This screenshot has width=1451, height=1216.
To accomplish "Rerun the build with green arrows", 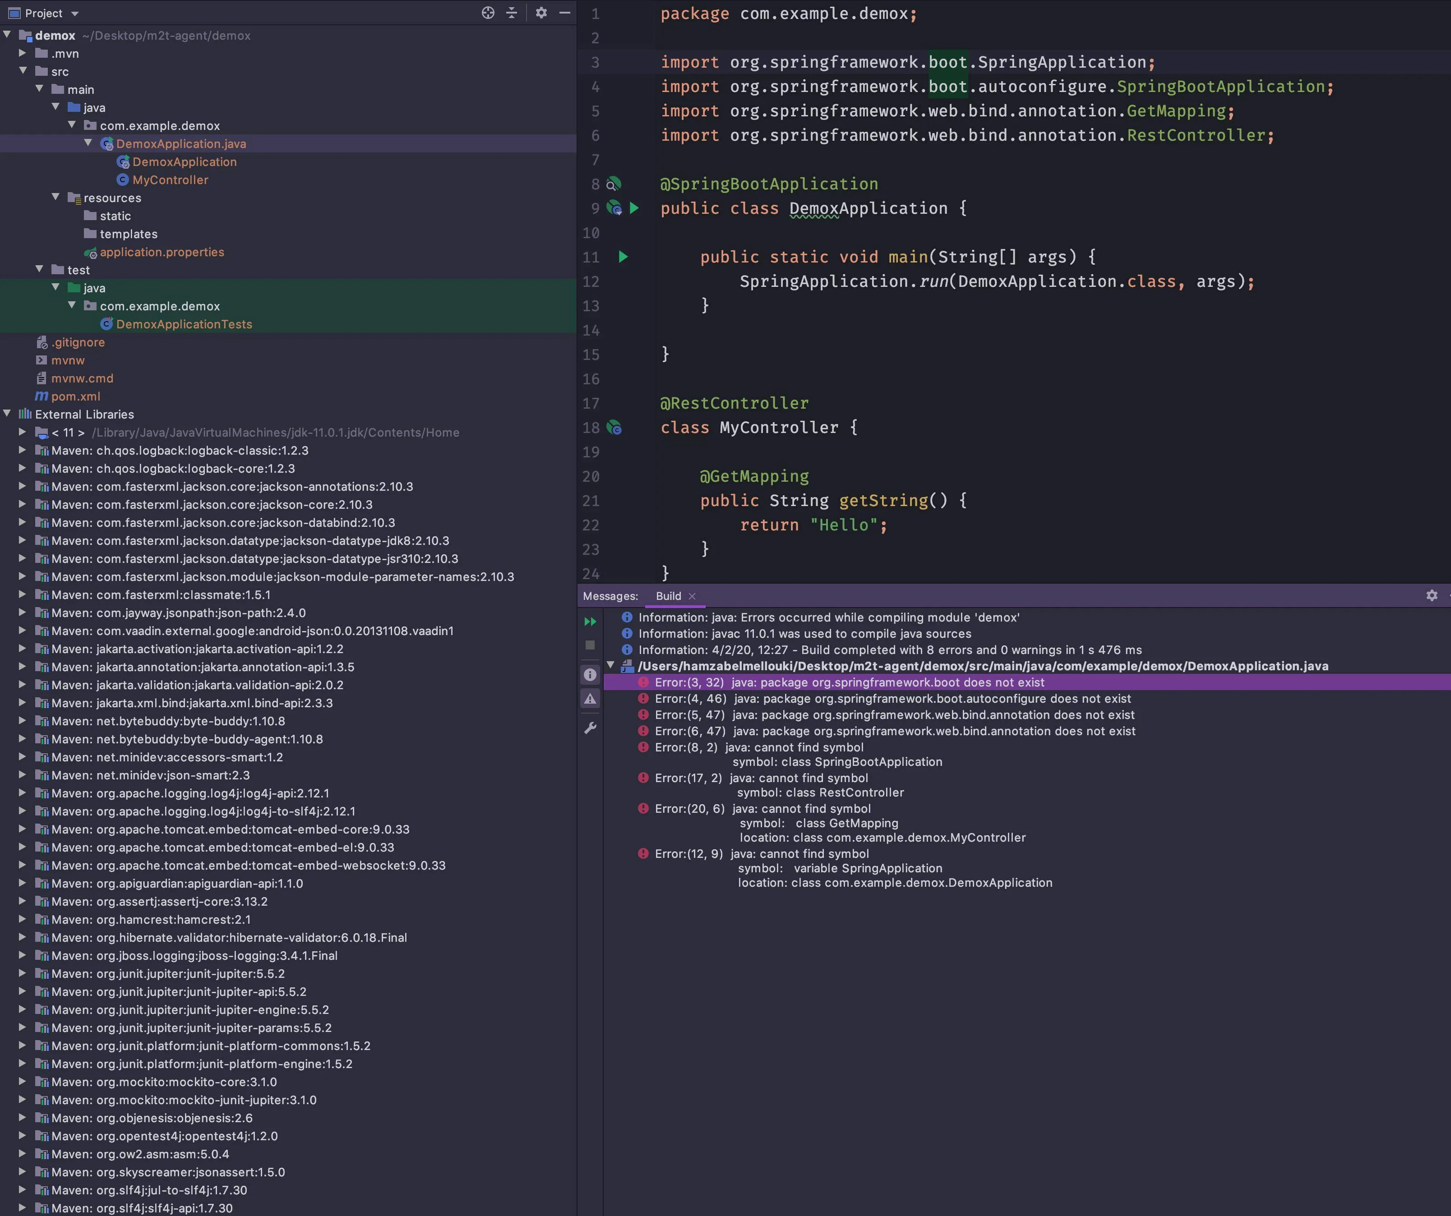I will pyautogui.click(x=590, y=621).
